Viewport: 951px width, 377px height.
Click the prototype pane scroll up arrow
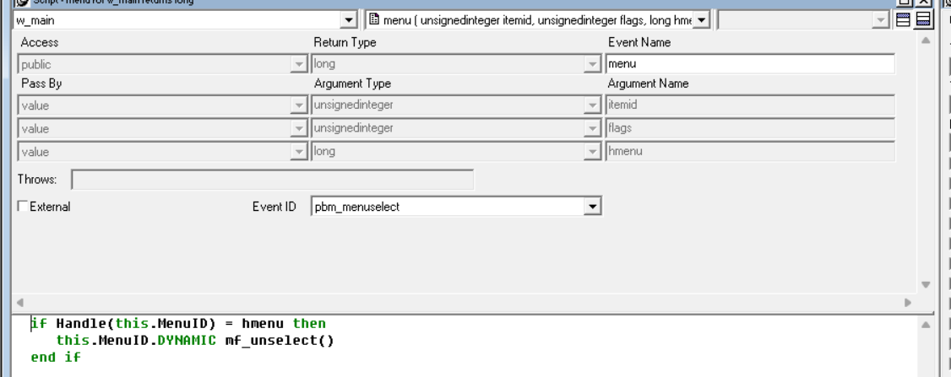[926, 40]
